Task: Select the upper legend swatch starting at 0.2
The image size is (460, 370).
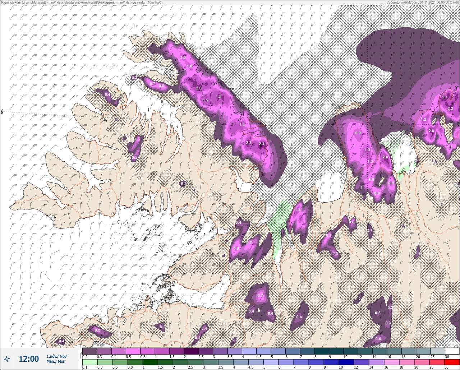Action: pyautogui.click(x=89, y=351)
